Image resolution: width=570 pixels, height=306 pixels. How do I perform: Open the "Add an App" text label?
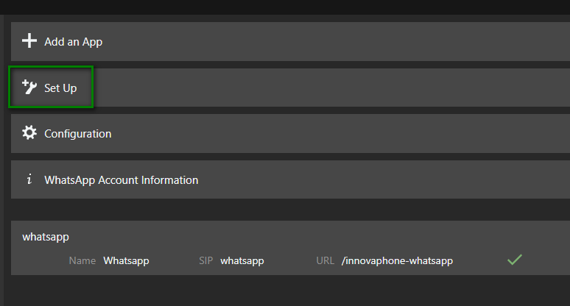(x=73, y=42)
